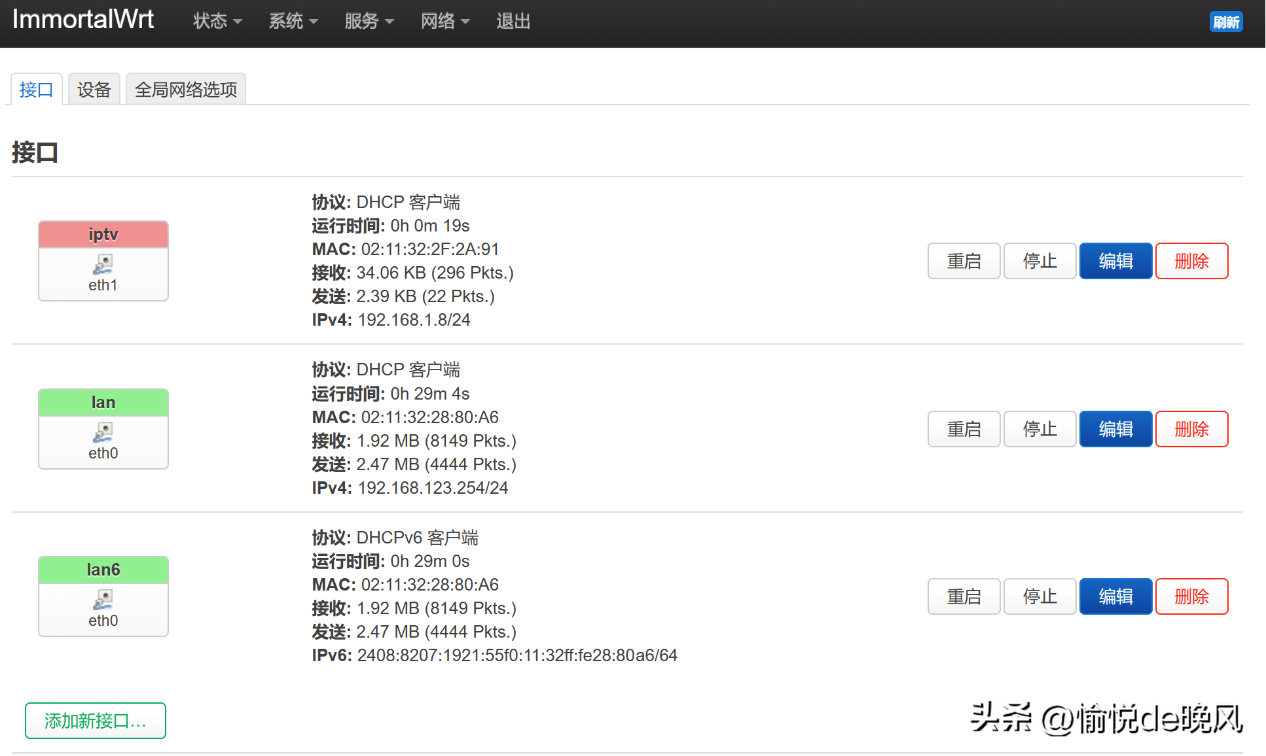Image resolution: width=1266 pixels, height=756 pixels.
Task: Edit the iptv interface
Action: point(1115,261)
